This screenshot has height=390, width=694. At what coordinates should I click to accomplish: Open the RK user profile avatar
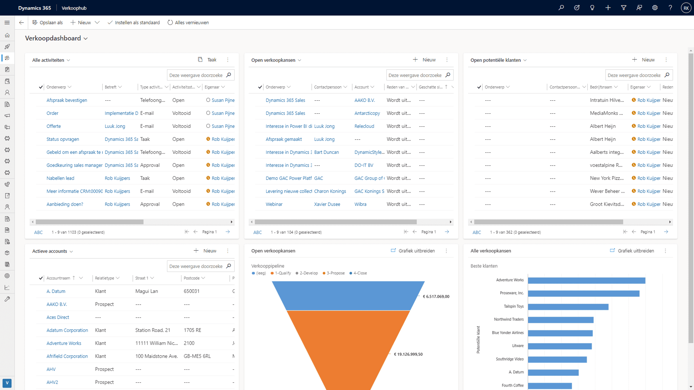[x=686, y=8]
